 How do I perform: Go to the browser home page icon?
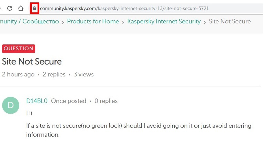(21, 8)
